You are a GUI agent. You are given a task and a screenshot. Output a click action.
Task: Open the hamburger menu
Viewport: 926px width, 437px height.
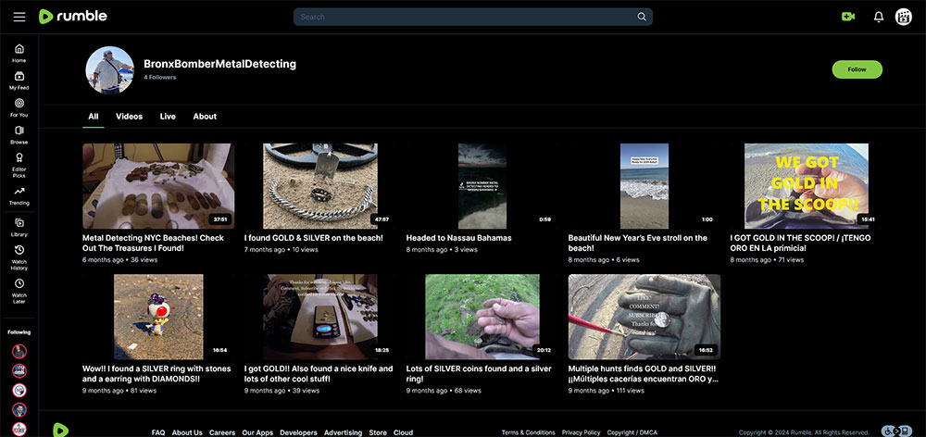[x=19, y=17]
